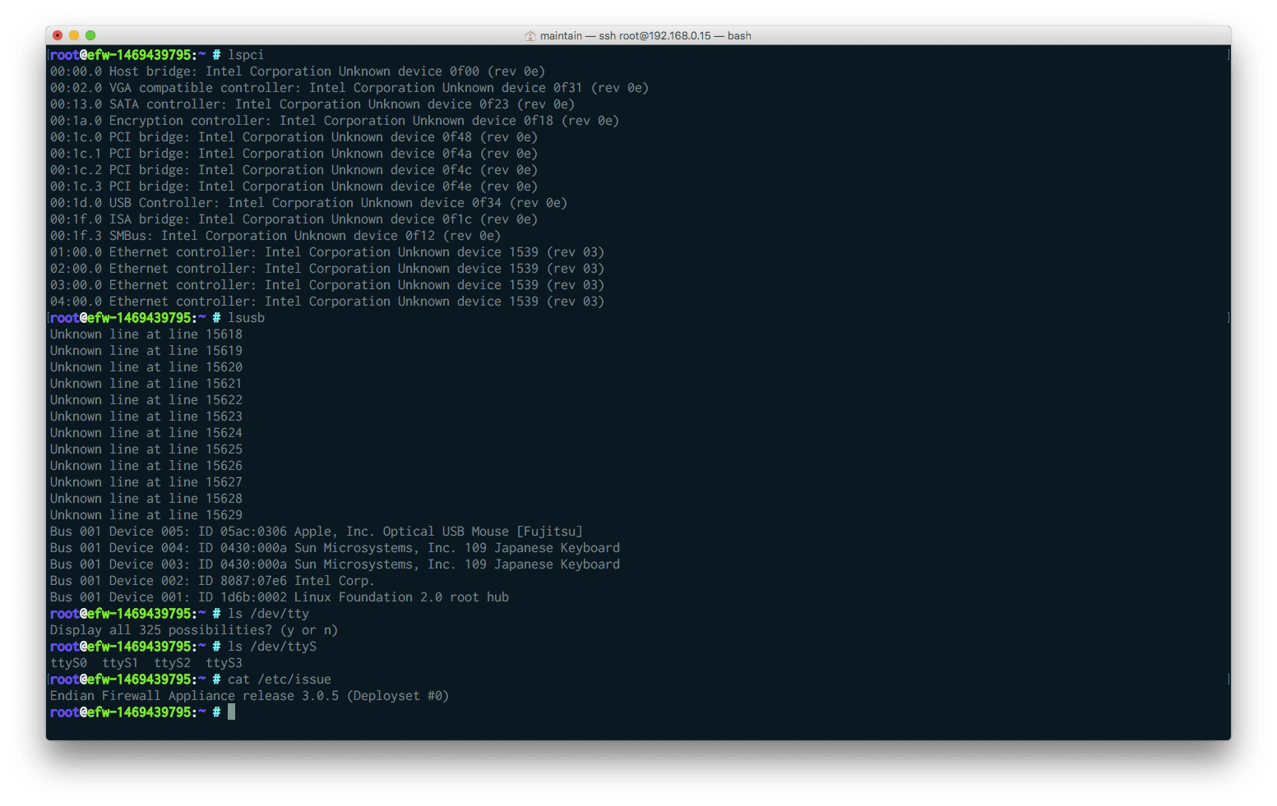Click 'Endian Firewall Appliance release 3.0.5' line
1277x806 pixels.
pos(249,696)
